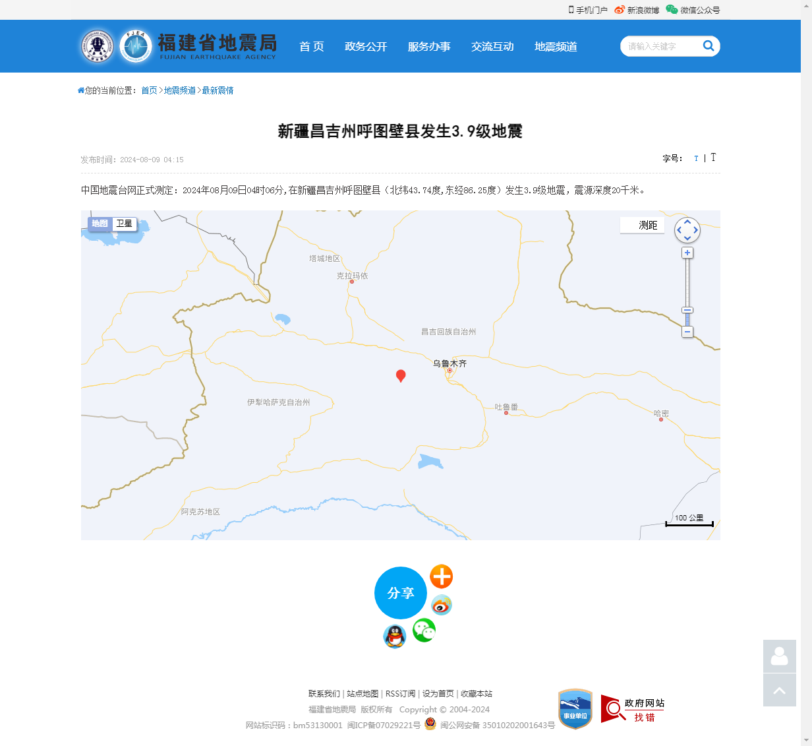The height and width of the screenshot is (746, 812).
Task: Select the QQ share icon
Action: [x=394, y=637]
